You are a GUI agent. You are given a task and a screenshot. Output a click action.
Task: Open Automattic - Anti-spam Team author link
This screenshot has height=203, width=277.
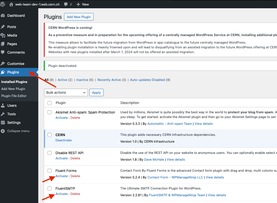[x=170, y=124]
